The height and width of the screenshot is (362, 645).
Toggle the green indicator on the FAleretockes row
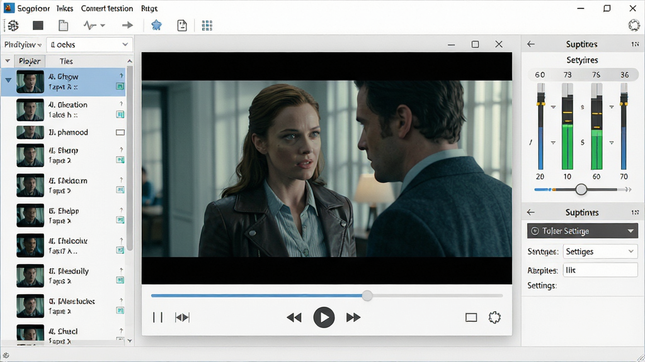tap(120, 310)
